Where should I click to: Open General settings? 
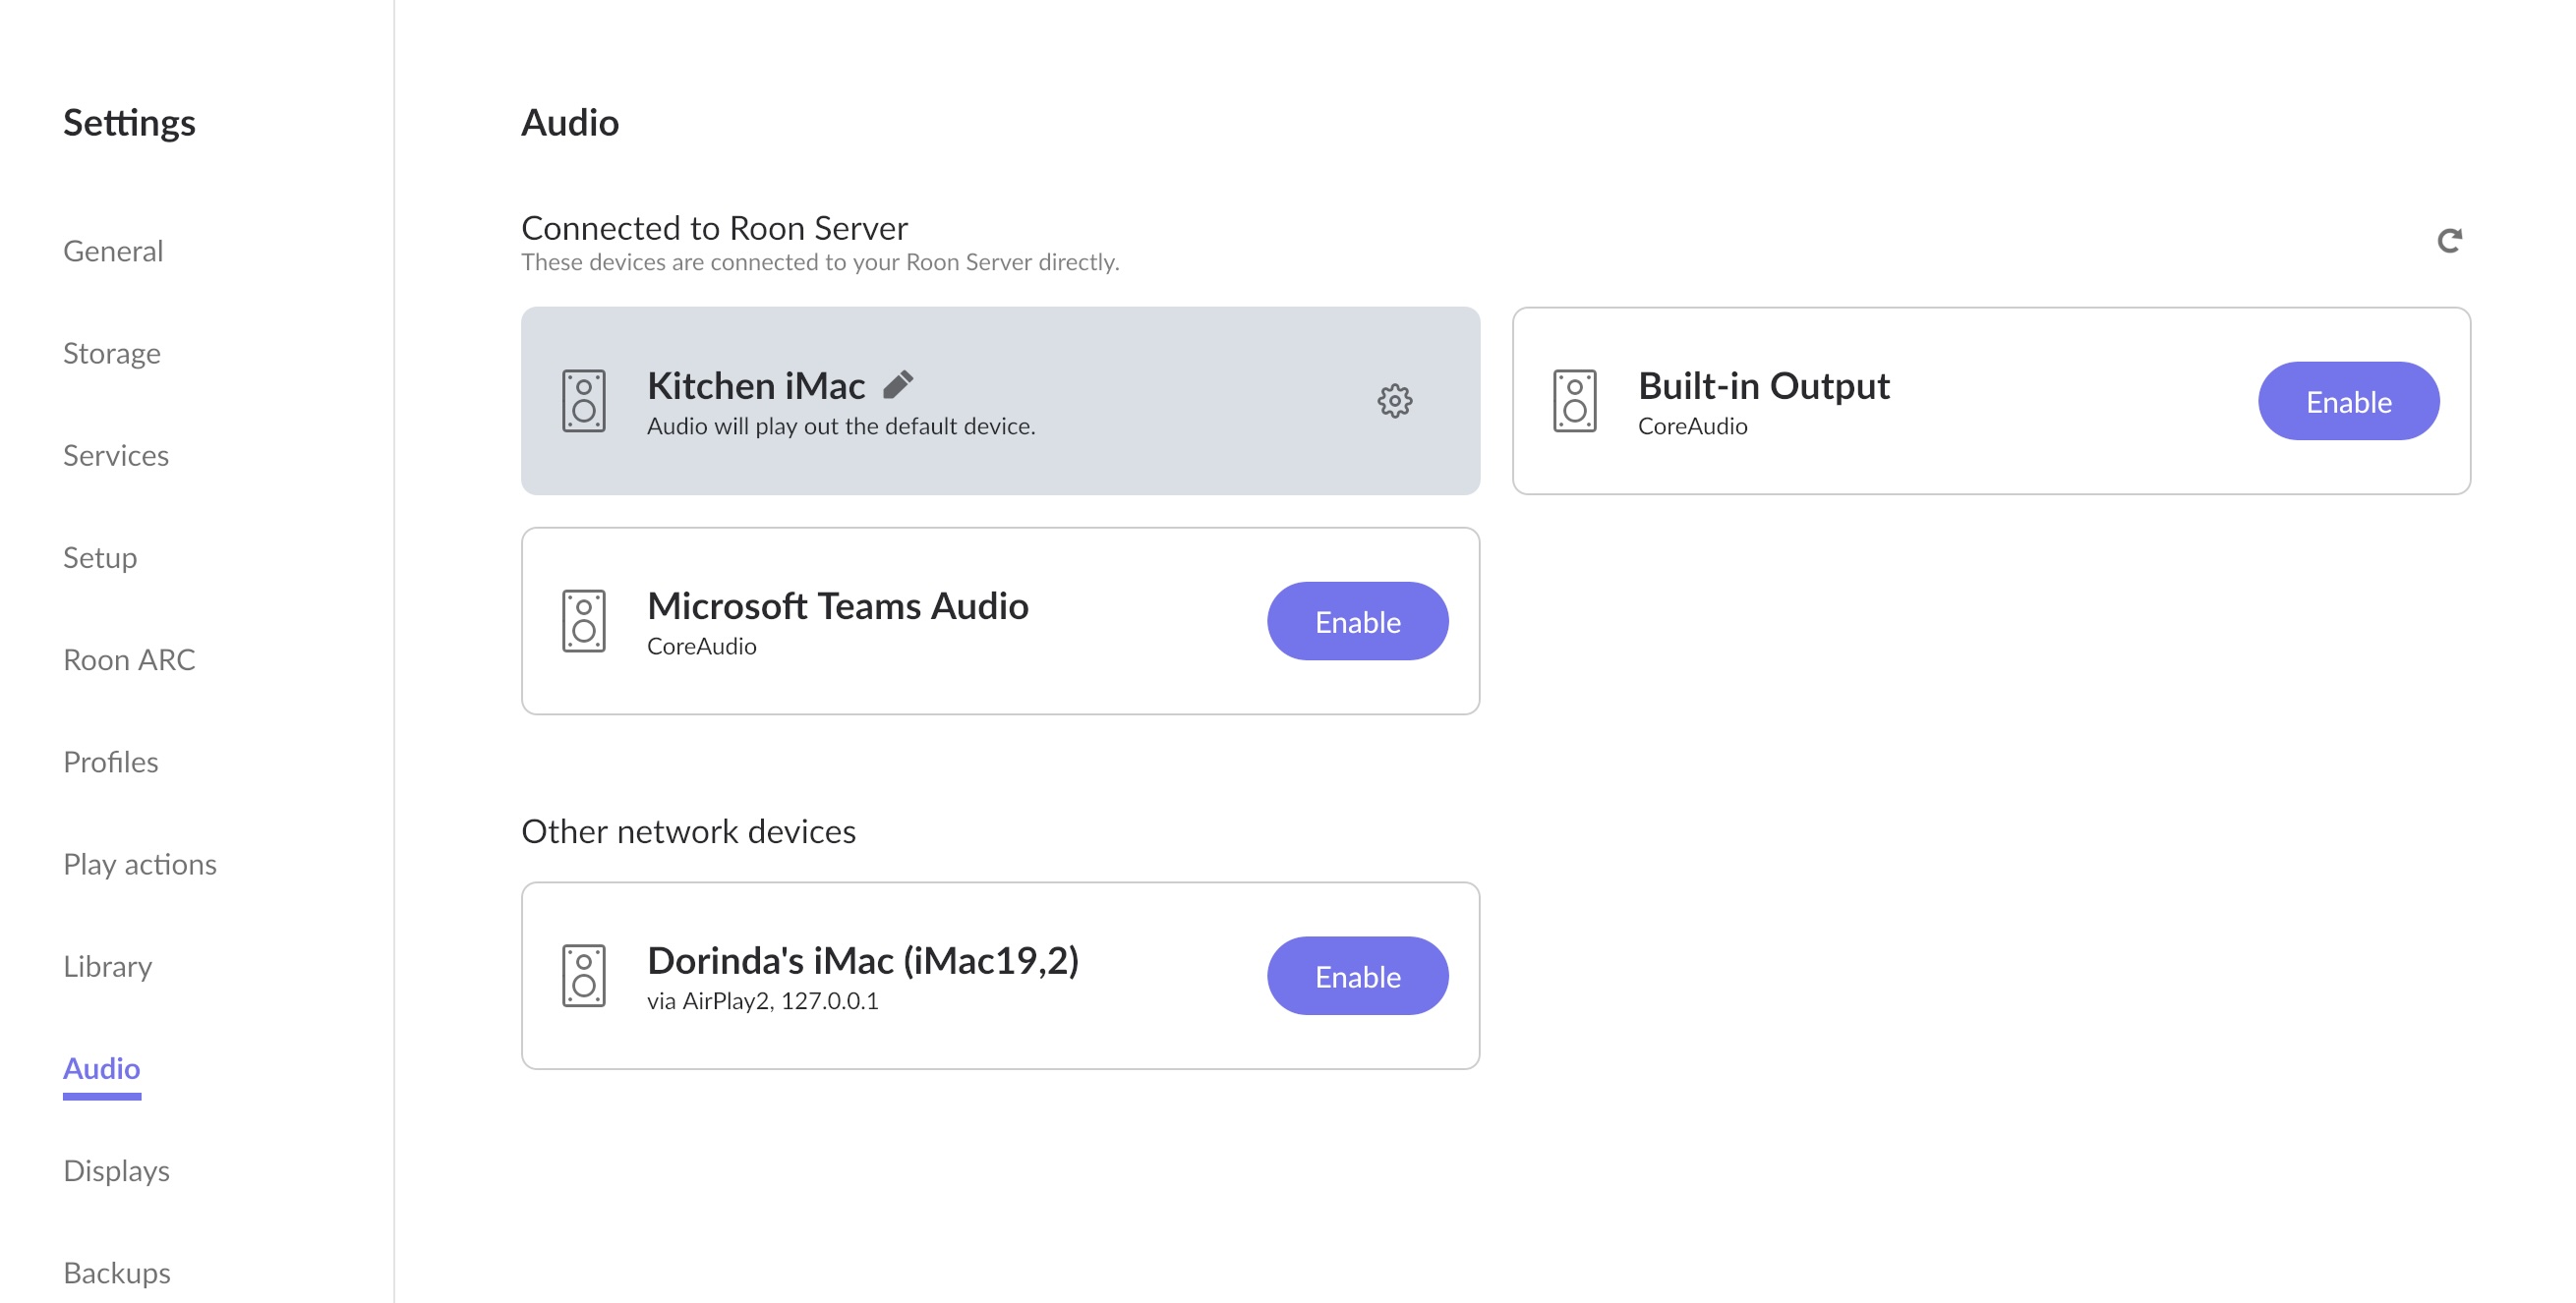coord(113,250)
